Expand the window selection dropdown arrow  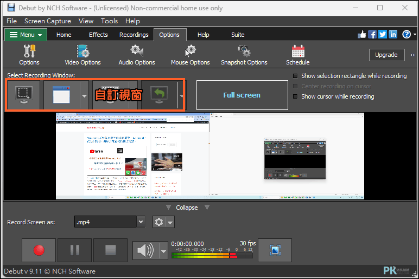tap(84, 95)
